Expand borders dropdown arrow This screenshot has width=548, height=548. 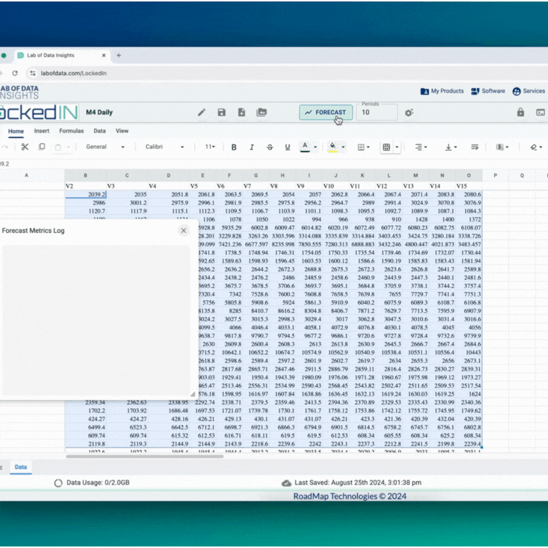click(x=368, y=147)
